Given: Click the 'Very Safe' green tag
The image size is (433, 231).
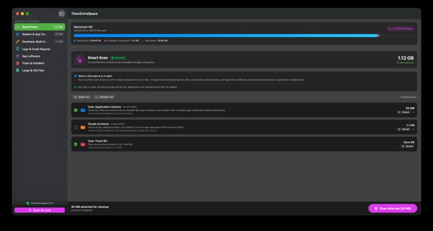Looking at the screenshot, I should [x=118, y=58].
